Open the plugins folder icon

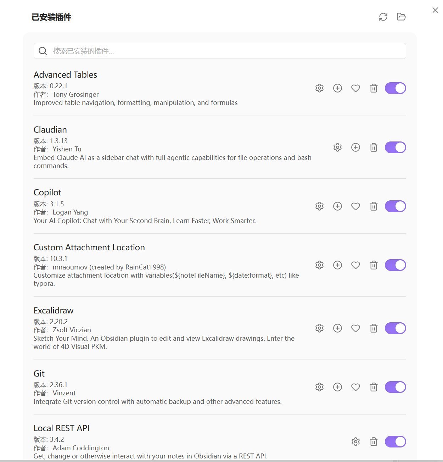coord(401,17)
